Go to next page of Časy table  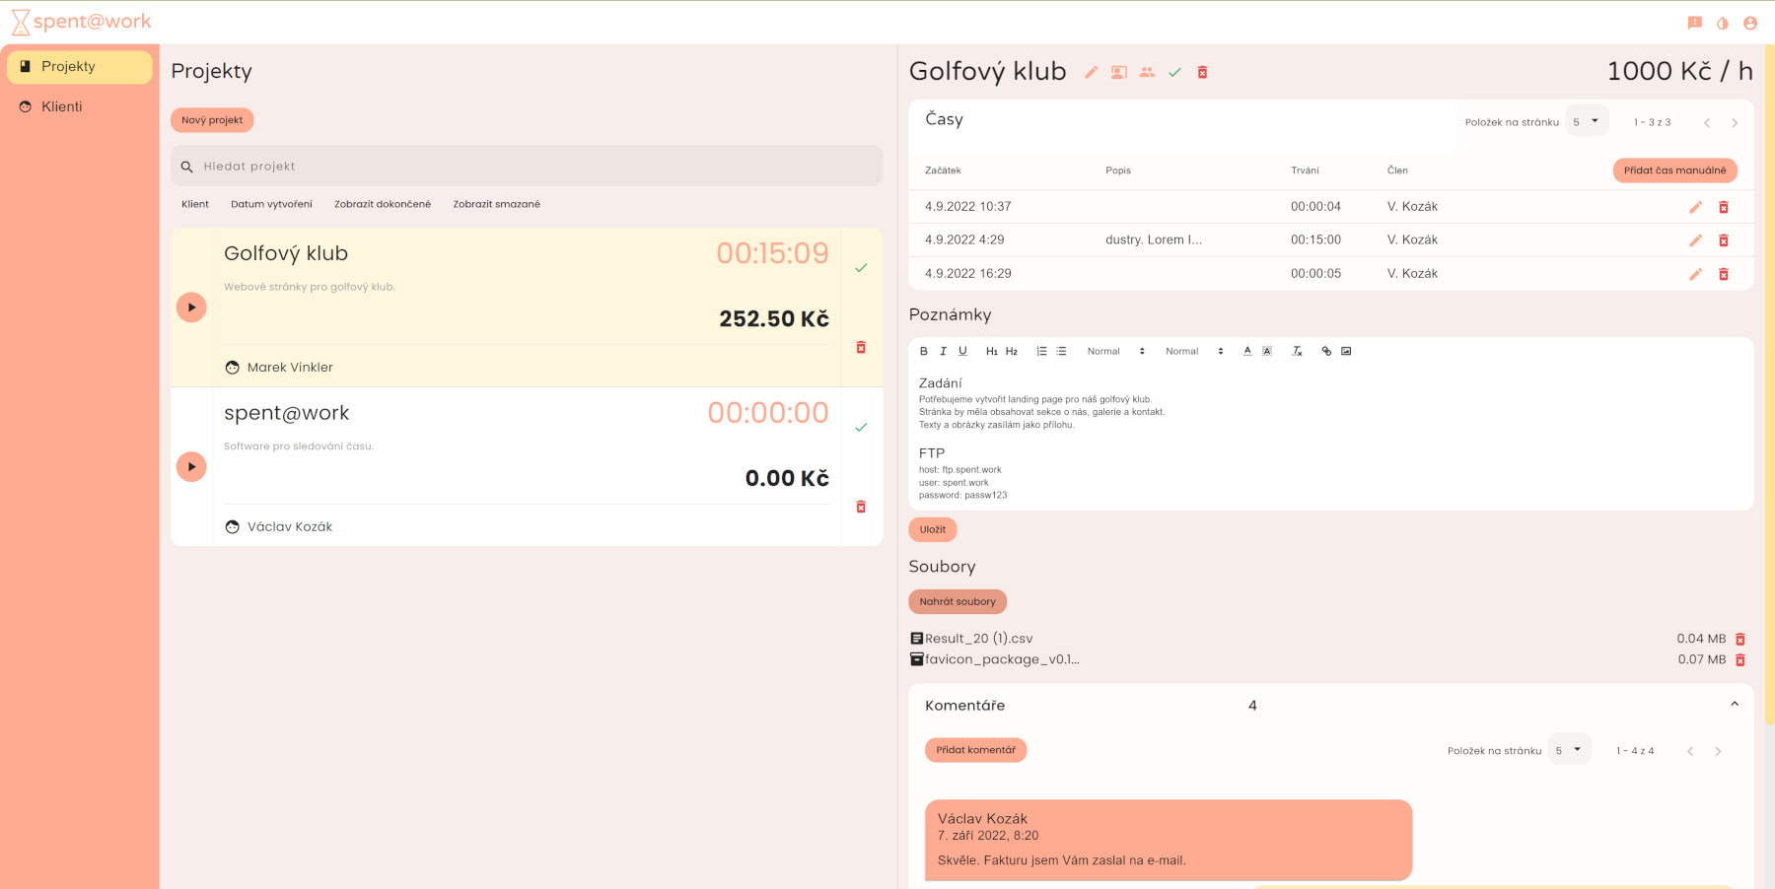pos(1735,123)
